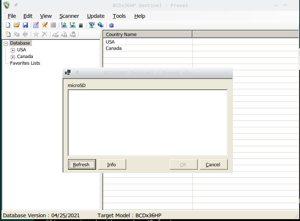Click the Avoid X clear icon
Image resolution: width=300 pixels, height=221 pixels.
click(x=64, y=34)
